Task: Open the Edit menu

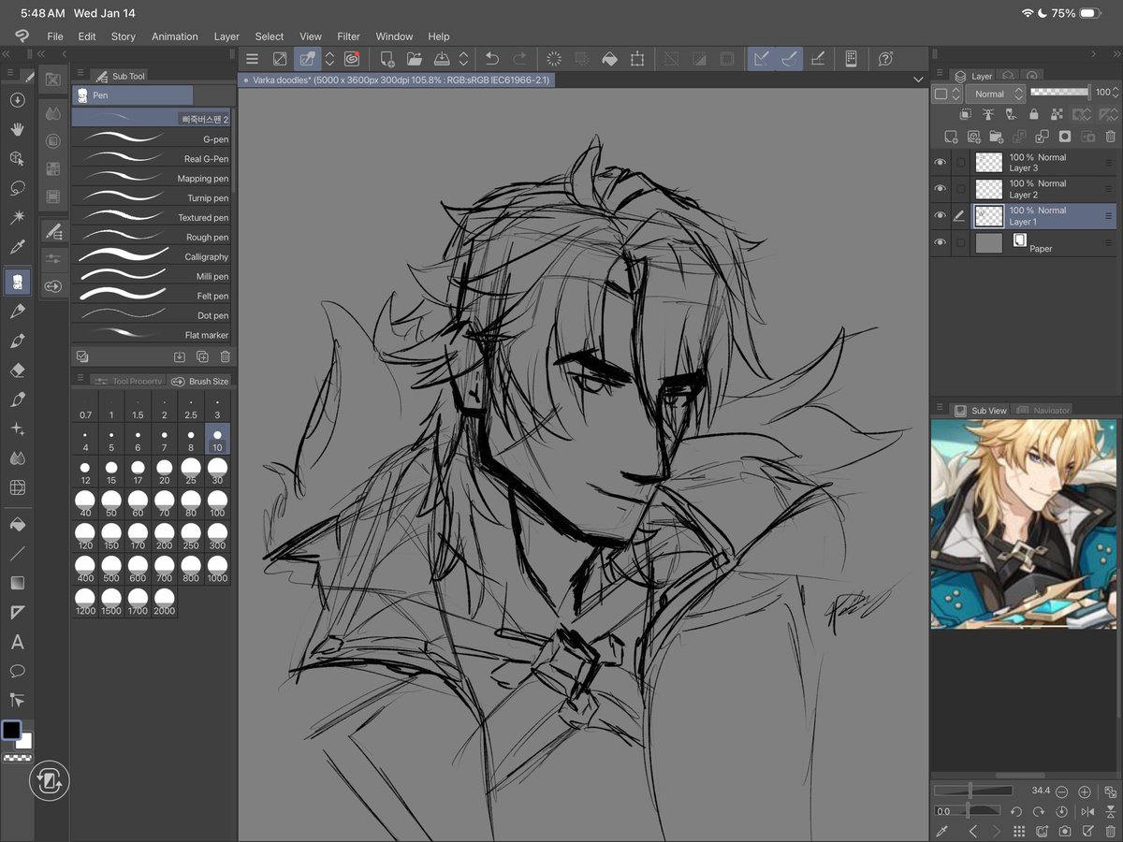Action: pos(87,36)
